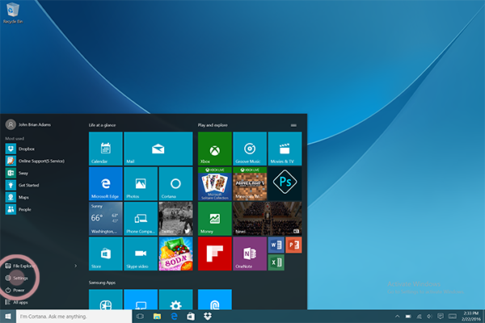The image size is (485, 323).
Task: Open Dropbox from taskbar
Action: [x=208, y=317]
